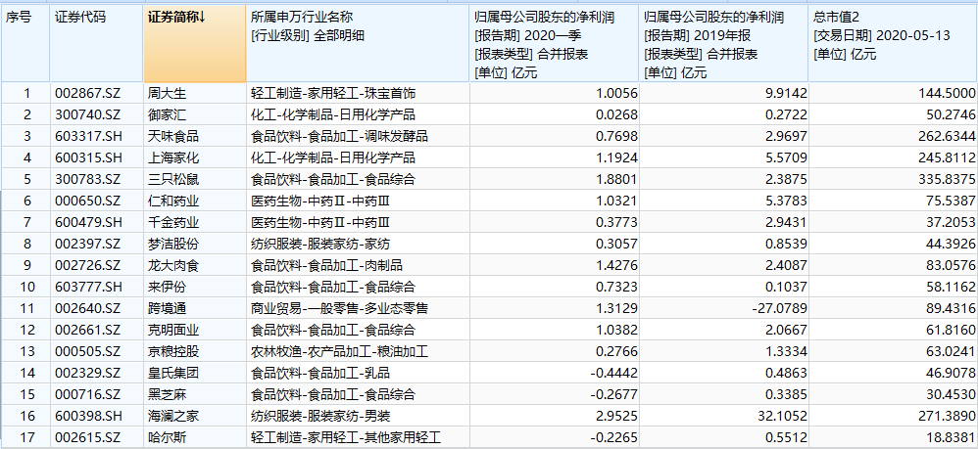The image size is (978, 449).
Task: Select stock code 000650.SZ
Action: coord(96,202)
